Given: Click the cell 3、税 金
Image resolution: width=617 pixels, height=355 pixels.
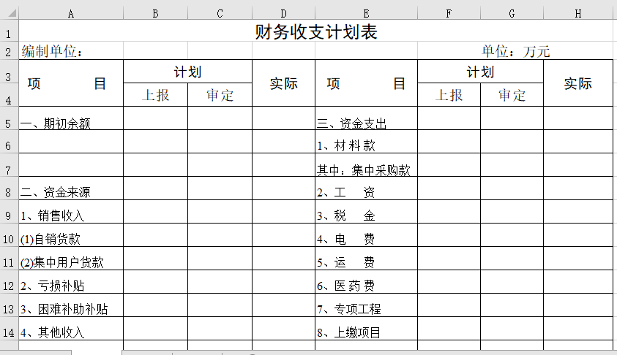Looking at the screenshot, I should 367,212.
